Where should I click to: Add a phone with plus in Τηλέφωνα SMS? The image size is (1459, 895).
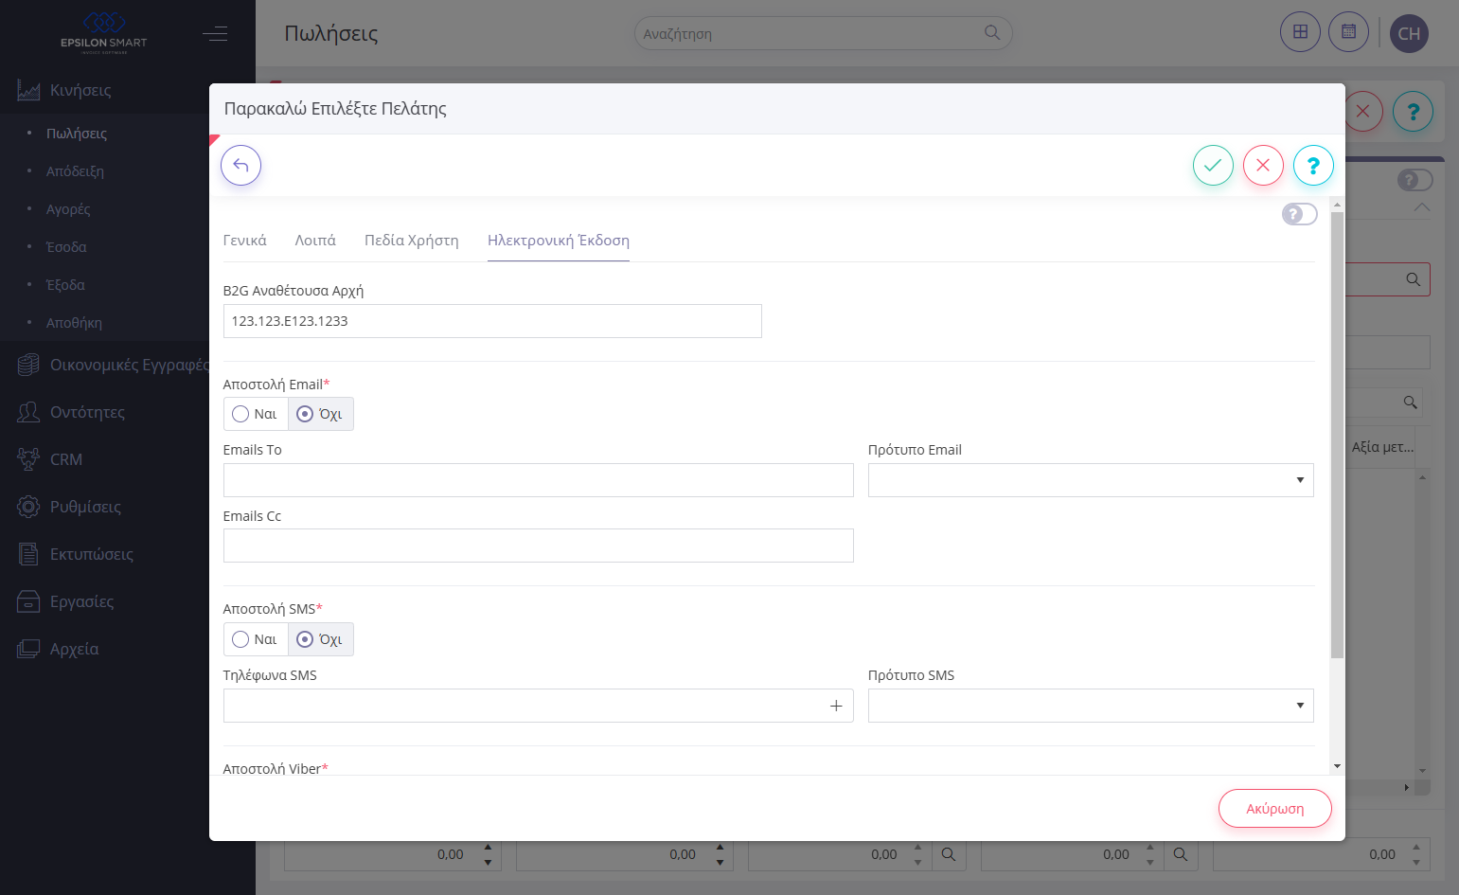click(836, 706)
